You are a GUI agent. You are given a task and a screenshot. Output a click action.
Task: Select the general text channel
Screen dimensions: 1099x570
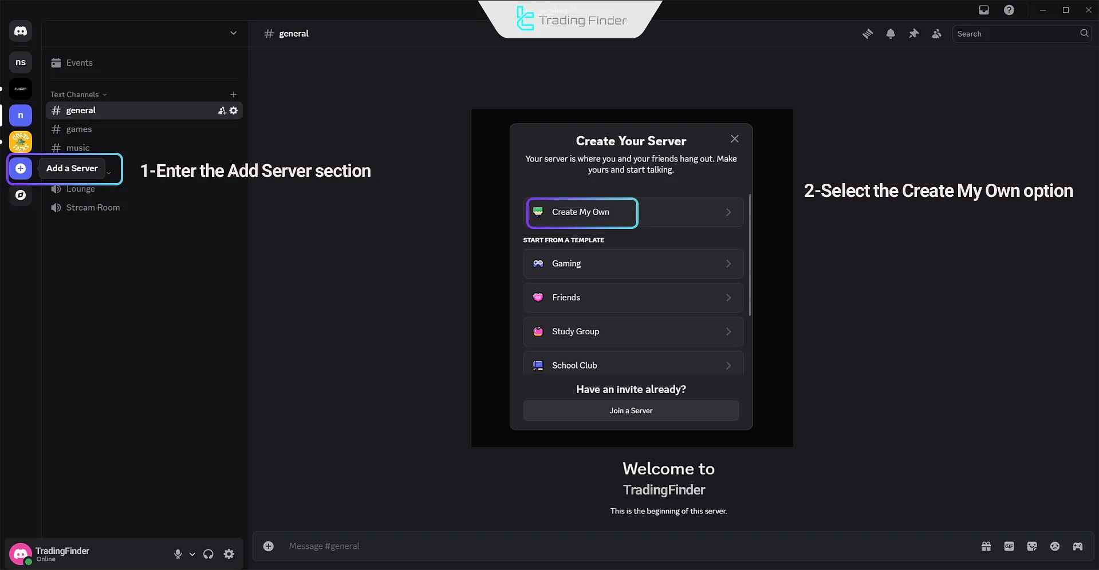(x=144, y=110)
